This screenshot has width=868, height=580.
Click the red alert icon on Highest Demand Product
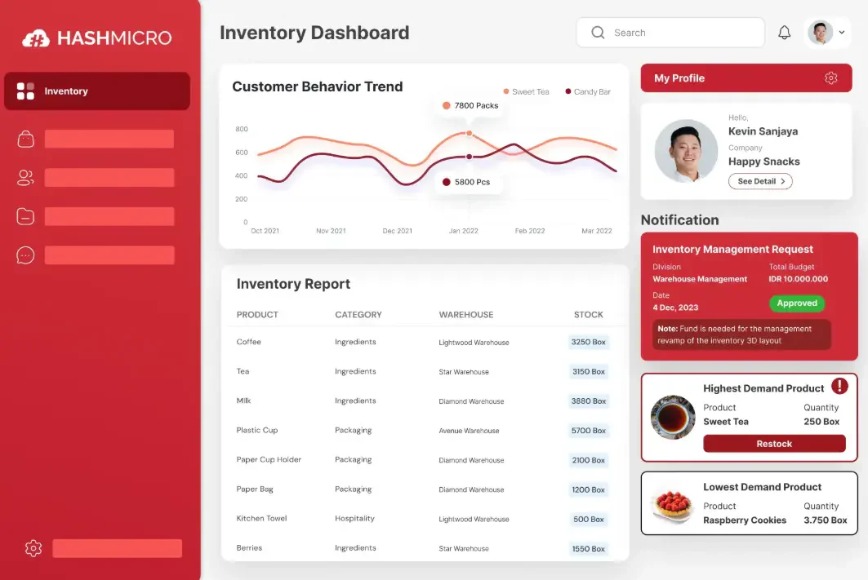click(839, 386)
